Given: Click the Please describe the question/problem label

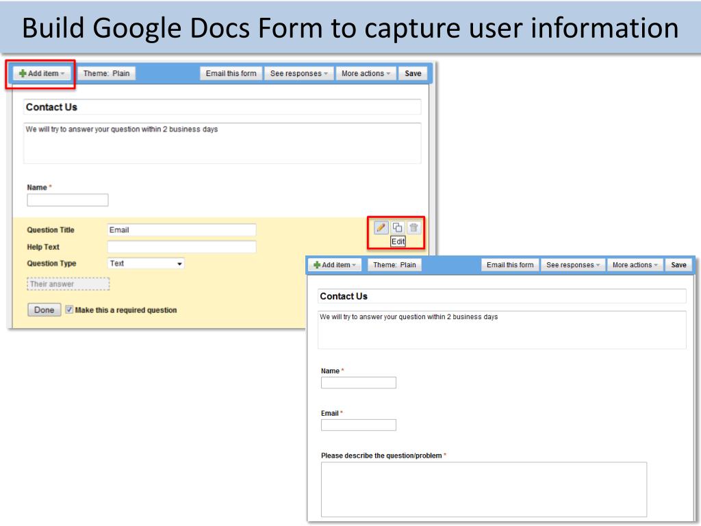Looking at the screenshot, I should 381,455.
